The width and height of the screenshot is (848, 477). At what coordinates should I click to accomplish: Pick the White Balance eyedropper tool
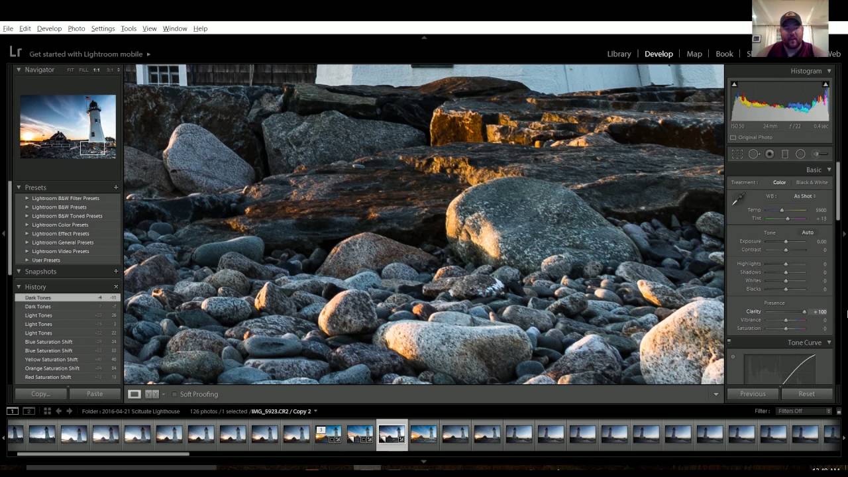(x=738, y=199)
